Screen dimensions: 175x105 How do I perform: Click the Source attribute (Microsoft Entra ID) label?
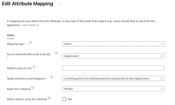point(28,54)
